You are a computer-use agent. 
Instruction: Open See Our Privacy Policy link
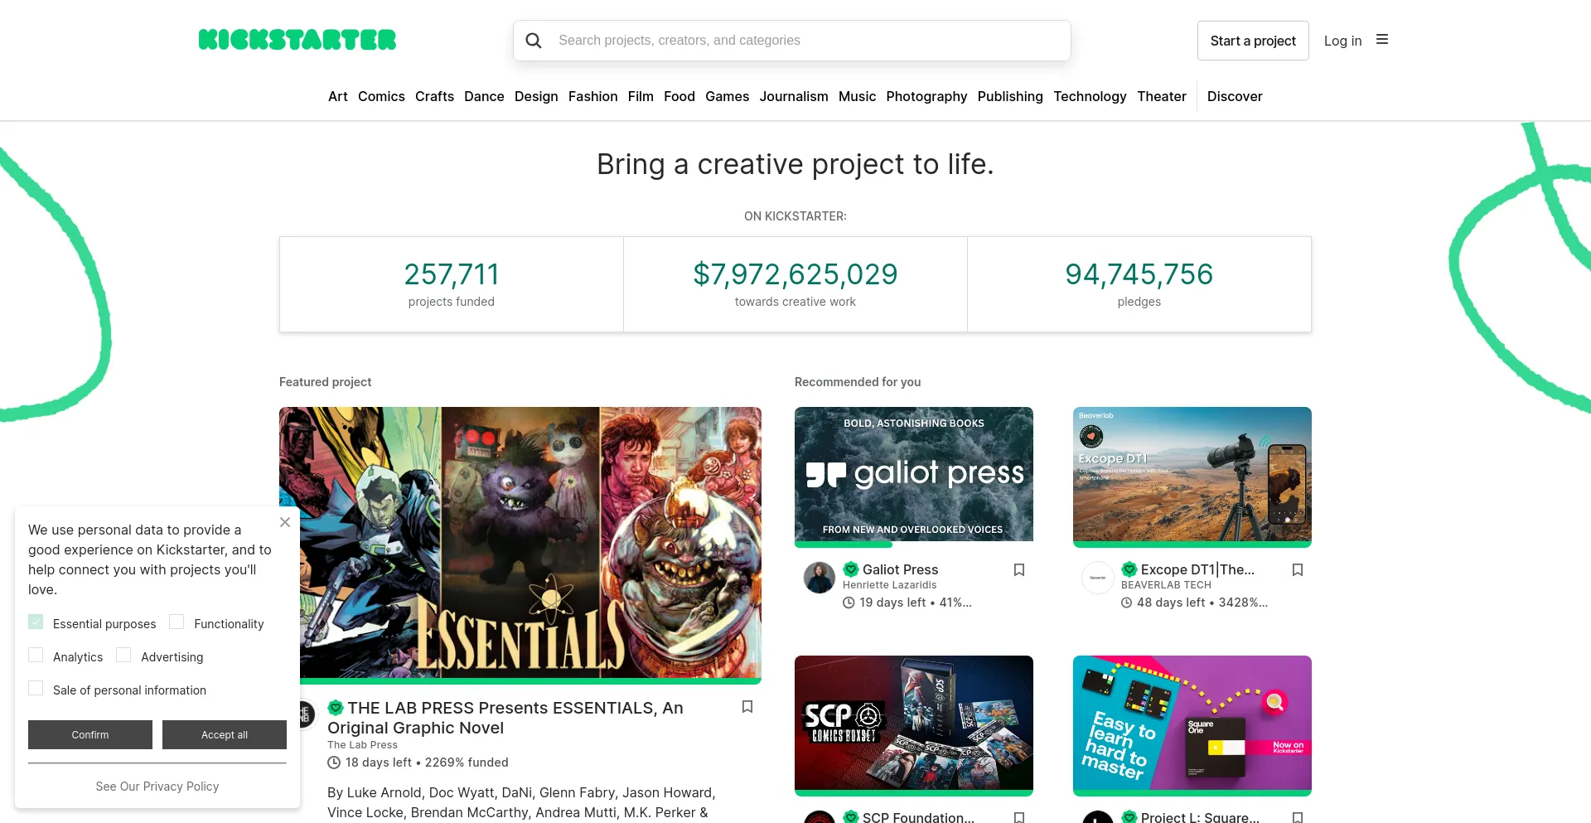(x=157, y=787)
